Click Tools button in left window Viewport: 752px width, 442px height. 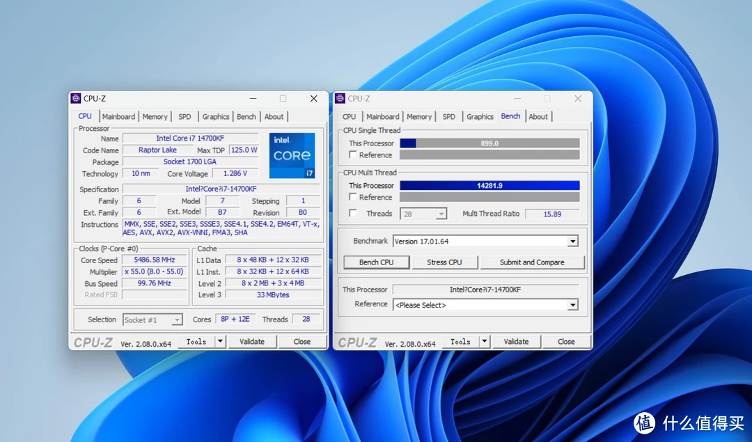pyautogui.click(x=196, y=341)
